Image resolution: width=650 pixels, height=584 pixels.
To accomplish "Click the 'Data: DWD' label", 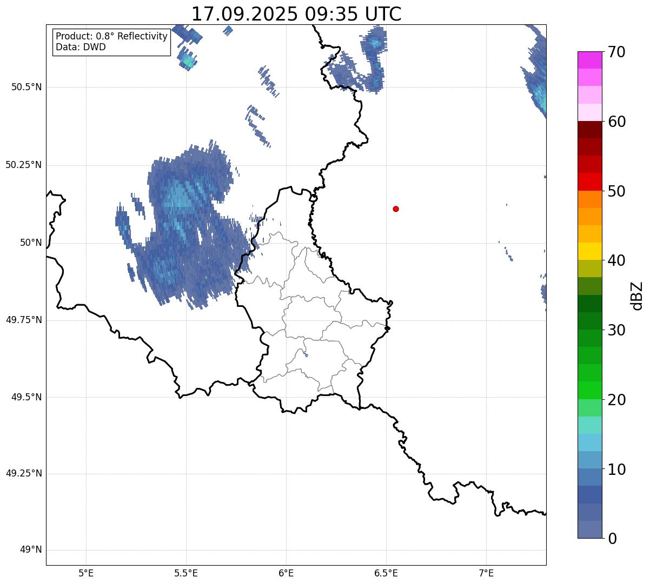I will coord(81,47).
